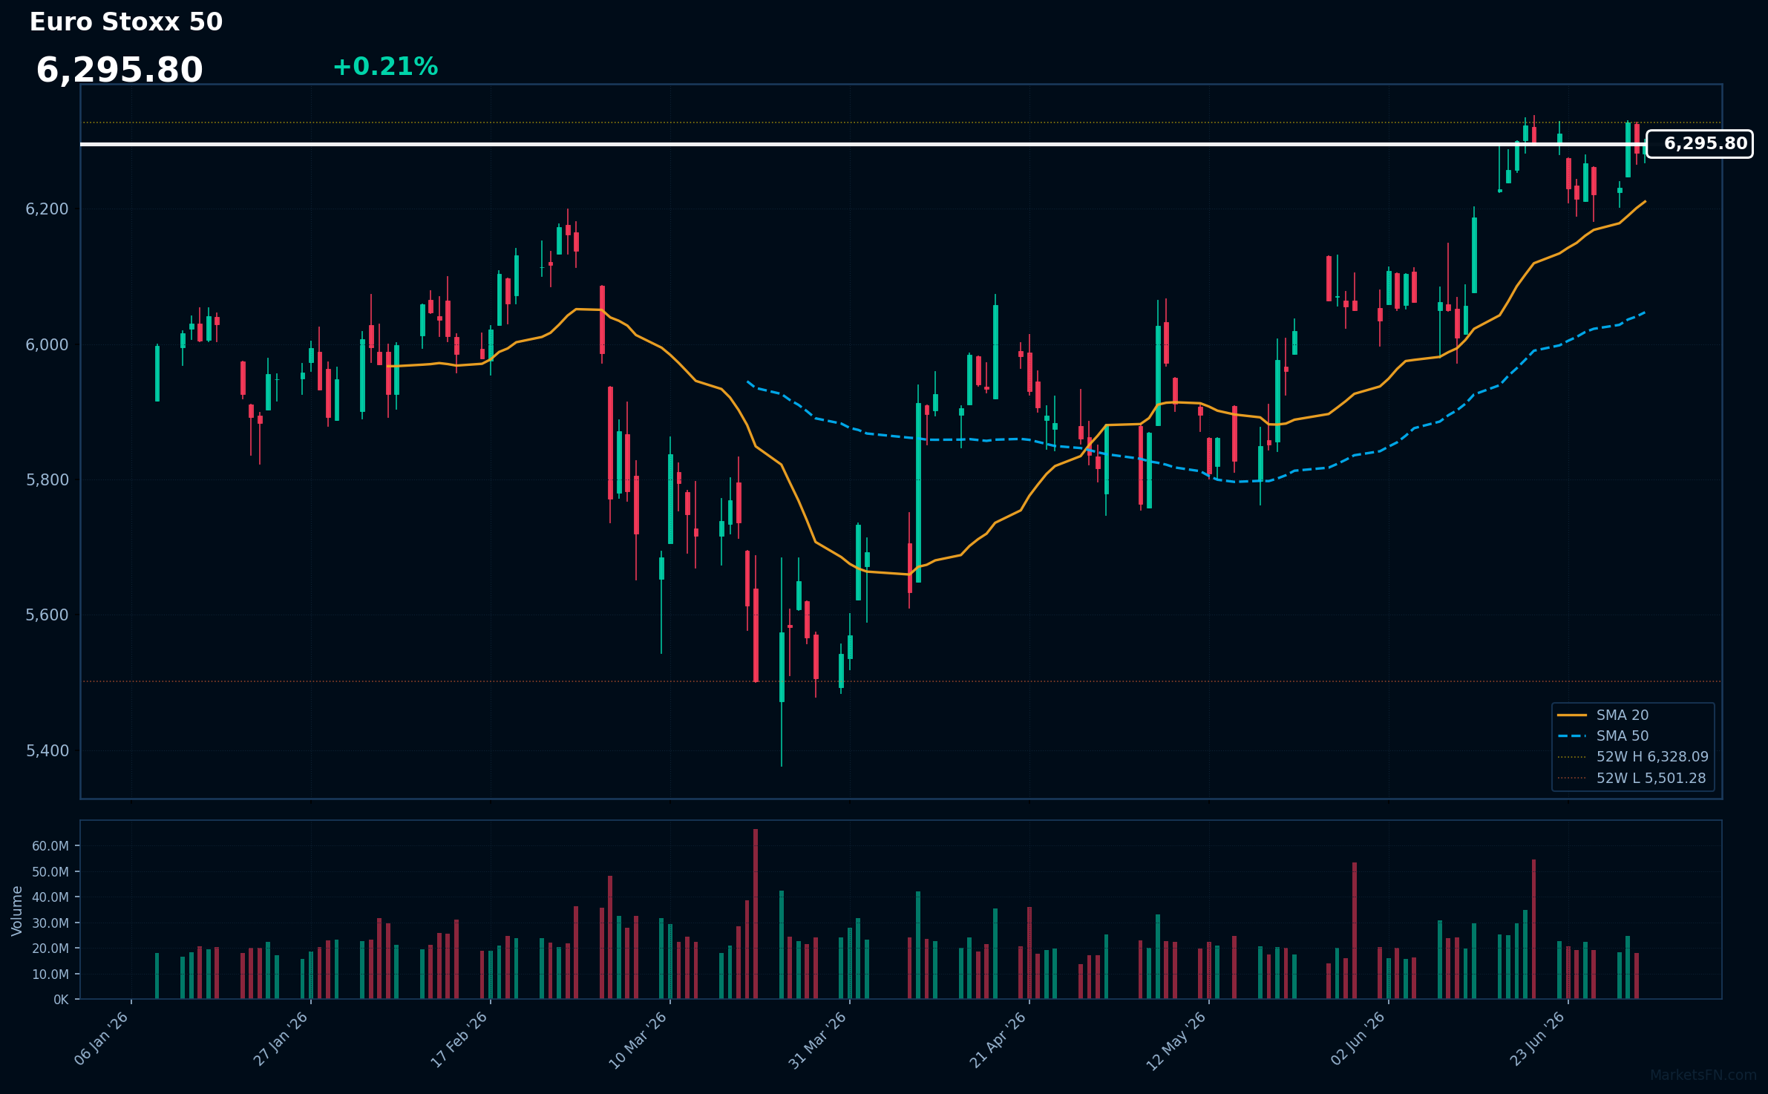Click the 50.0M volume axis label
The width and height of the screenshot is (1768, 1094).
coord(50,872)
